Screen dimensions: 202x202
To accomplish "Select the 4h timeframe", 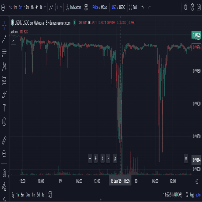I will click(x=37, y=7).
